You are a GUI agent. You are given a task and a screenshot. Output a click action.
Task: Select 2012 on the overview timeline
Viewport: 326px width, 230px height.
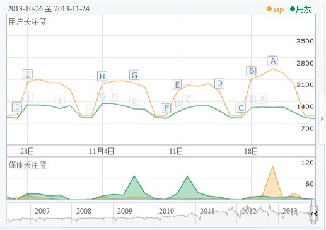248,210
